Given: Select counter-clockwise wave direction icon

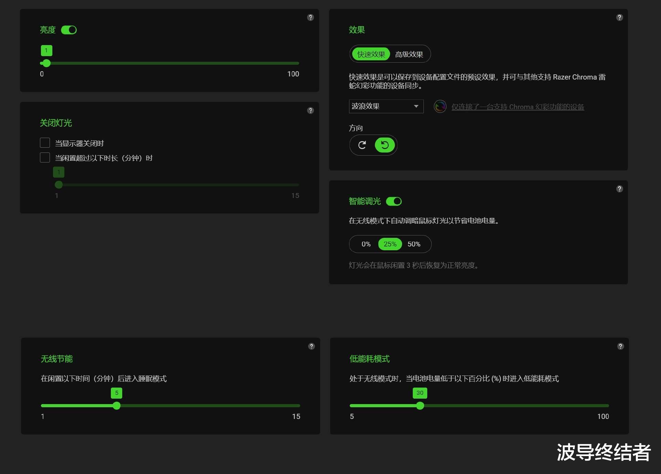Looking at the screenshot, I should pos(385,145).
